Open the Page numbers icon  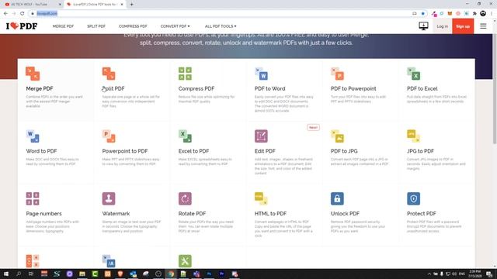pyautogui.click(x=33, y=198)
